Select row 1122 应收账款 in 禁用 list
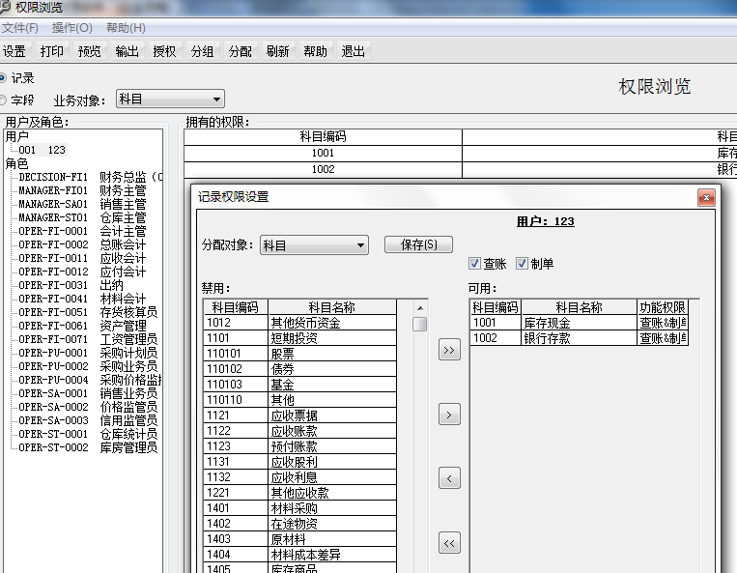 [299, 431]
